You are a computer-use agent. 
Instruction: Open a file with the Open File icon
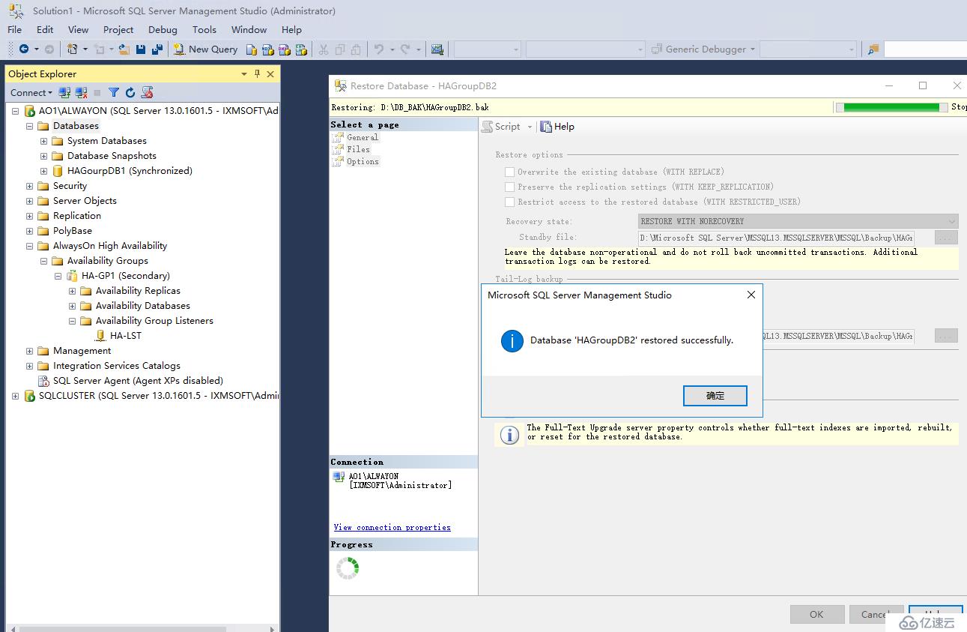(x=124, y=49)
